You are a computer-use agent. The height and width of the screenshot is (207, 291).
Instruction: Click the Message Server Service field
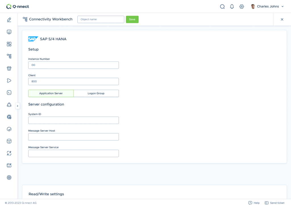74,153
